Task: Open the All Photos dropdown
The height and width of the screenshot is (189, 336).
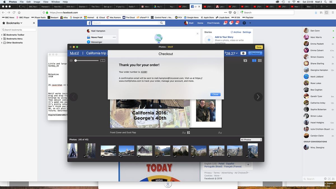Action: (x=251, y=140)
